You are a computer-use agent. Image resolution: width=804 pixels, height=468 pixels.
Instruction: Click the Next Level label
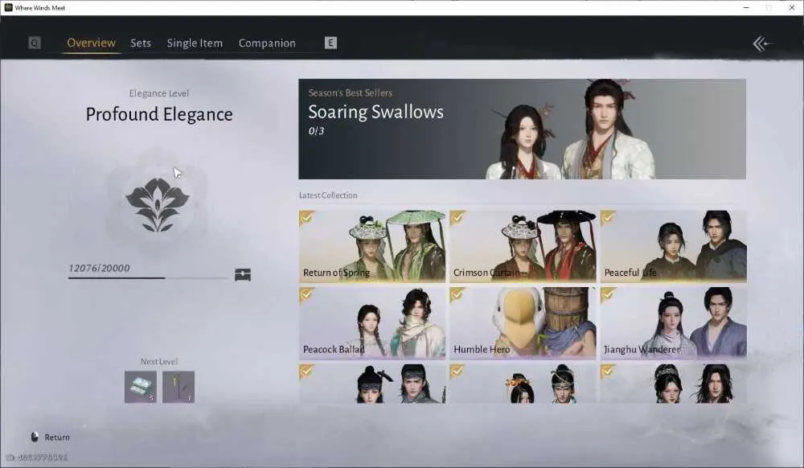coord(159,361)
